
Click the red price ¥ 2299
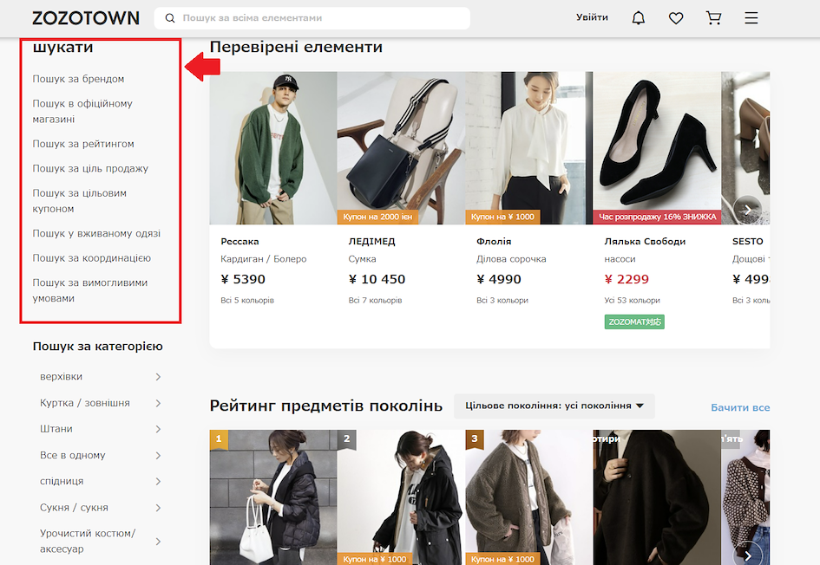coord(626,279)
